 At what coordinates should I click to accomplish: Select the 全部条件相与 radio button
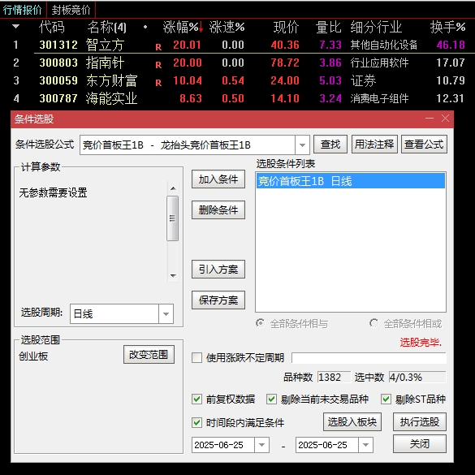click(x=260, y=323)
